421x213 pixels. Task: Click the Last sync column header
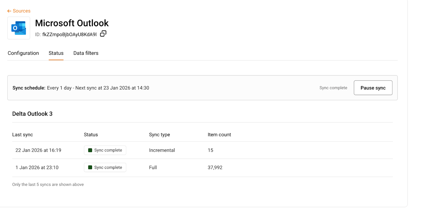23,135
